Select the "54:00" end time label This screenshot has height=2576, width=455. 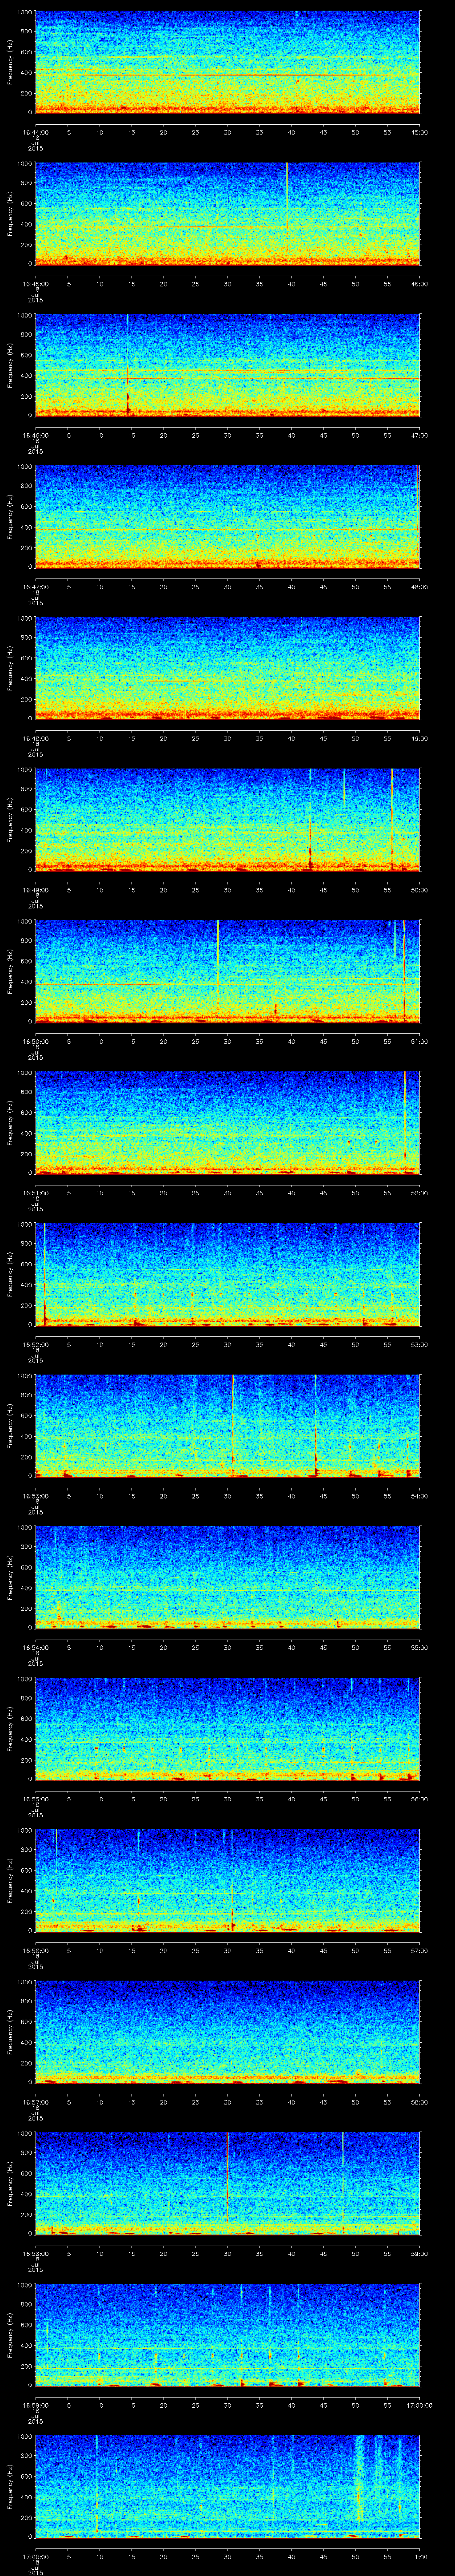[419, 1495]
